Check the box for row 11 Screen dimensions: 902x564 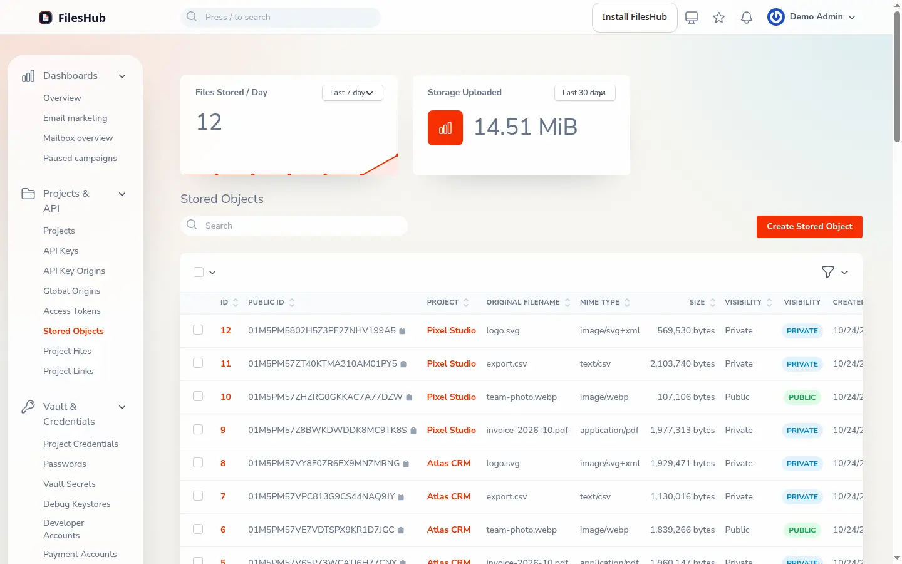click(x=198, y=363)
